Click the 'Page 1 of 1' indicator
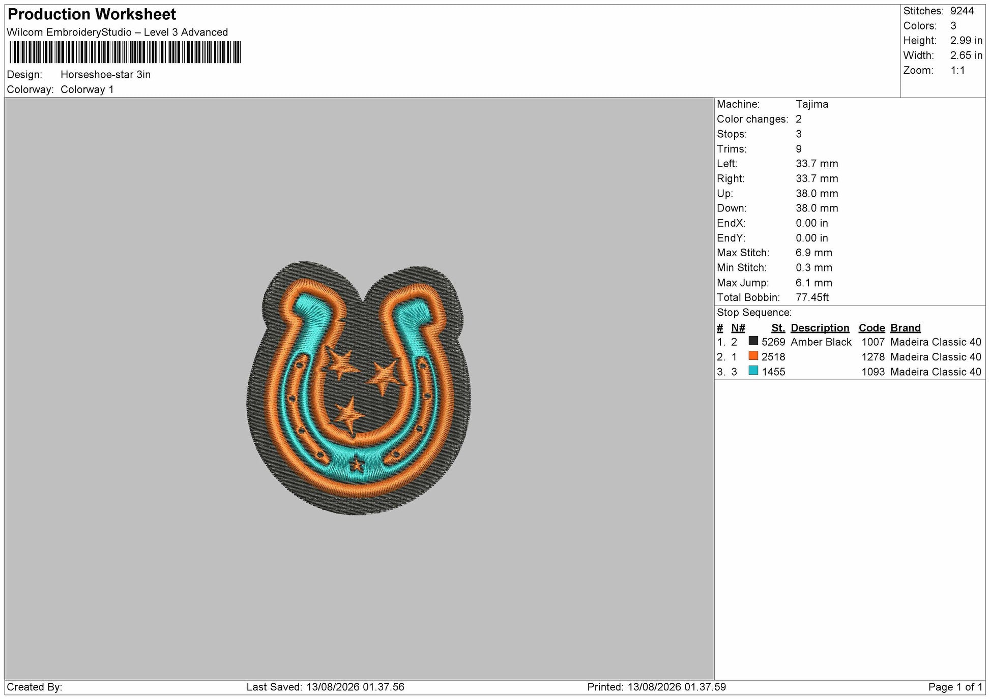 click(955, 687)
